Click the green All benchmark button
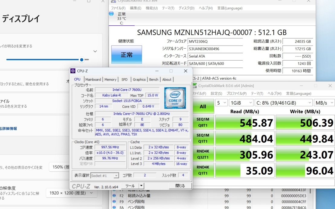The height and width of the screenshot is (209, 335). tap(203, 106)
